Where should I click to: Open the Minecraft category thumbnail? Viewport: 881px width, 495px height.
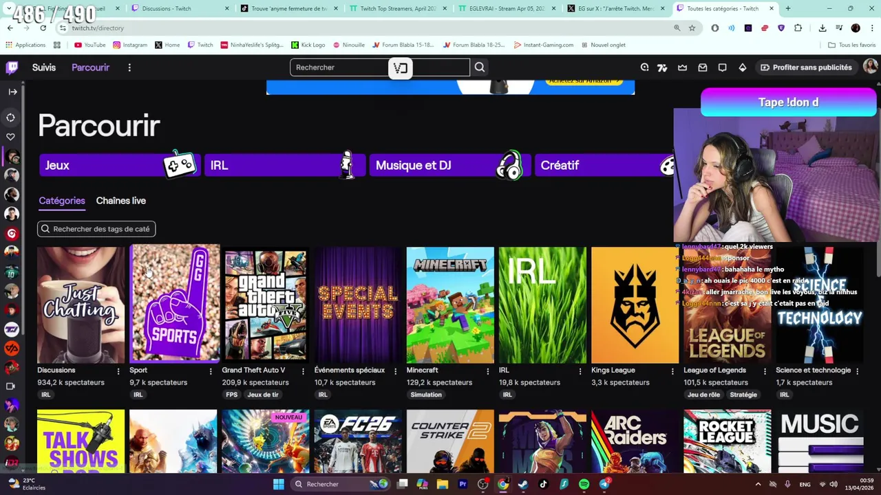450,305
